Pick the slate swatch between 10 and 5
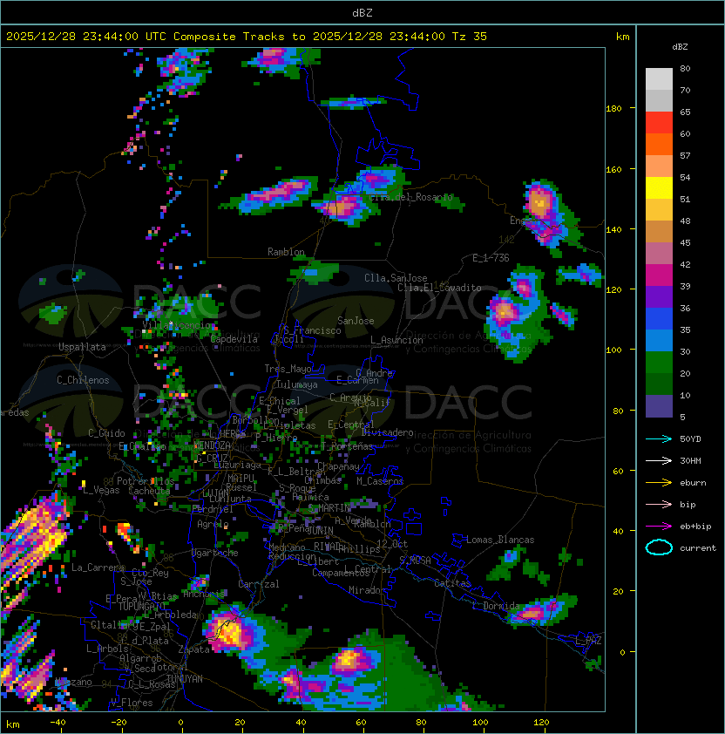This screenshot has width=725, height=734. [659, 406]
